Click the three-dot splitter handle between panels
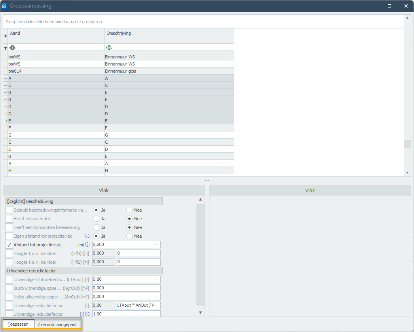Image resolution: width=414 pixels, height=332 pixels. (x=207, y=181)
